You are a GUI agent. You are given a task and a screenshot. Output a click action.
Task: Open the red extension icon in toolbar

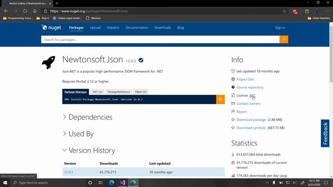click(x=295, y=11)
